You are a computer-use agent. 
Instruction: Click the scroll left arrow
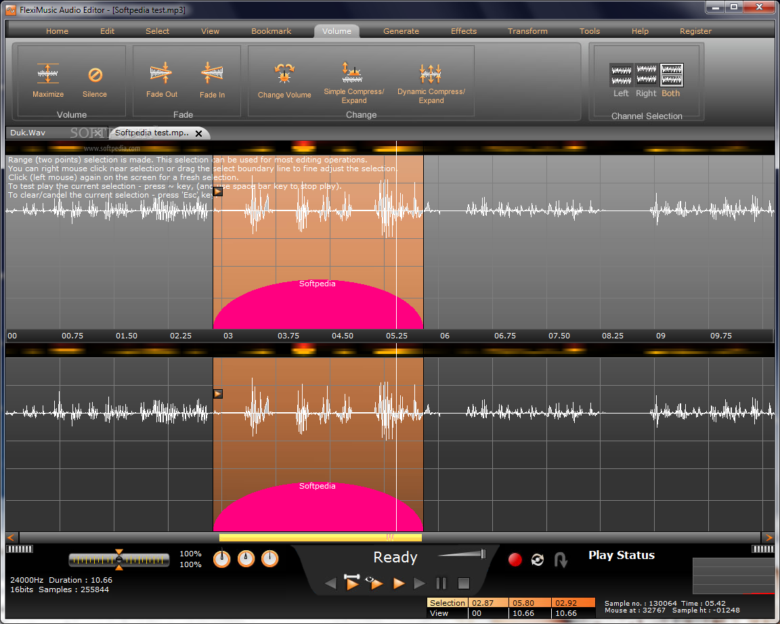[12, 537]
